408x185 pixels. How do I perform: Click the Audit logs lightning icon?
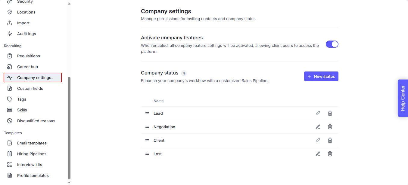click(10, 34)
